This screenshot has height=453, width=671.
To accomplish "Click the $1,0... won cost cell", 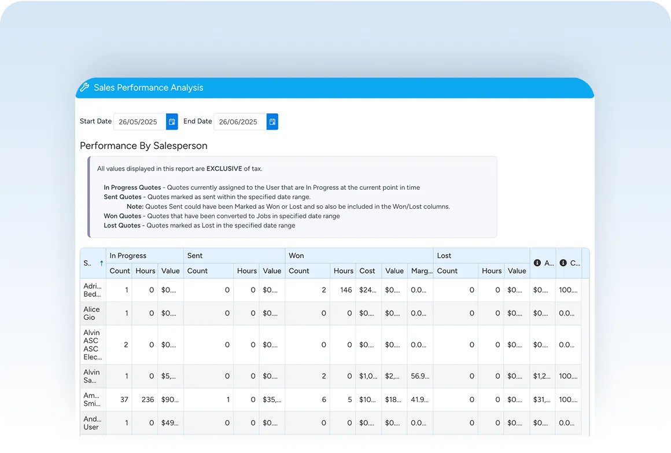I will coord(368,376).
